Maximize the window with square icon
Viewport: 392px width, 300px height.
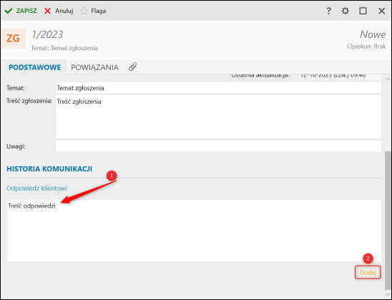point(363,11)
